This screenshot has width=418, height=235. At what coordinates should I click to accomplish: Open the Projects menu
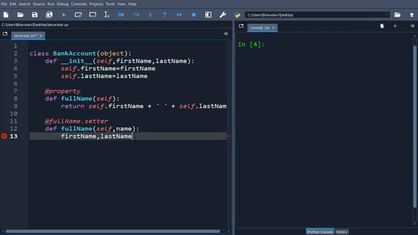pos(96,4)
